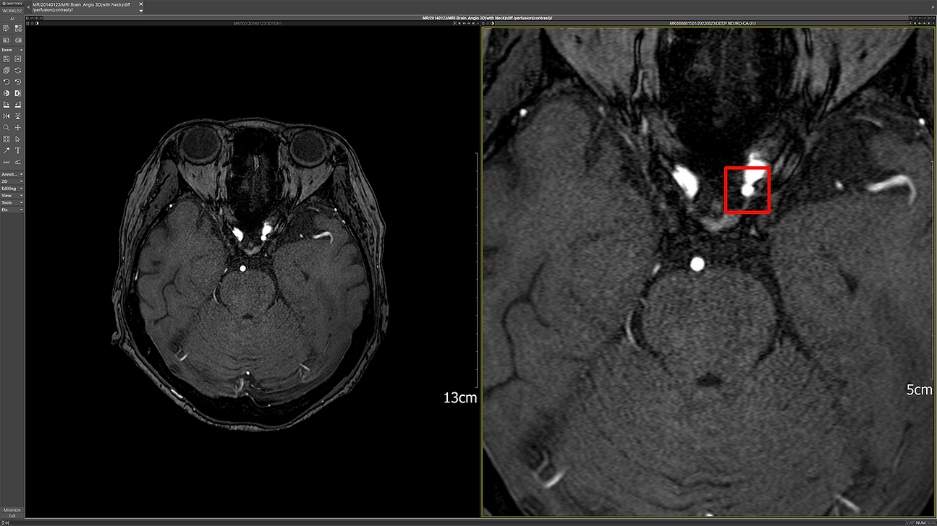Click right scroll arrow at tab bar end

(933, 7)
